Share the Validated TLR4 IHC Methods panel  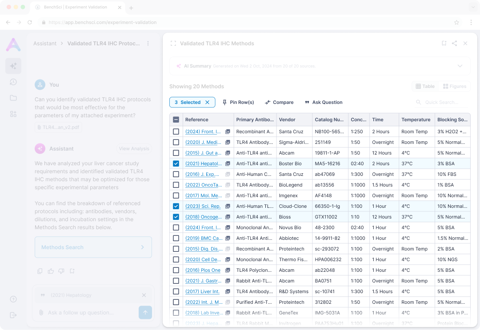(x=454, y=43)
